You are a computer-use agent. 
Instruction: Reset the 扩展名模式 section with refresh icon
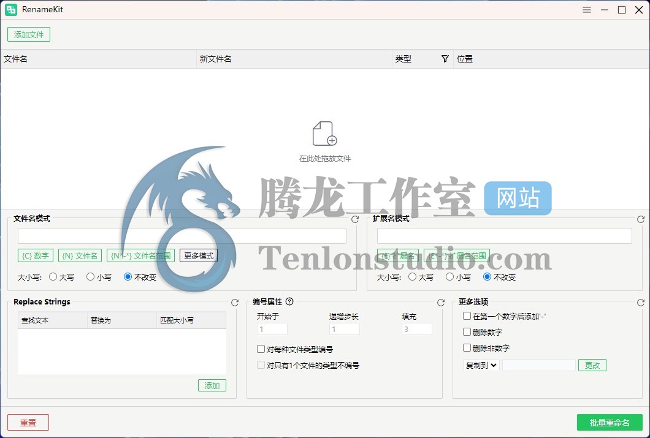(641, 219)
